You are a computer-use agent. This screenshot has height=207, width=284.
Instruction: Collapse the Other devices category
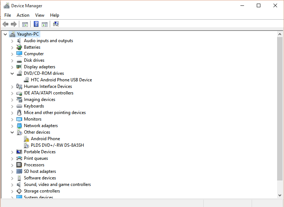(x=12, y=133)
